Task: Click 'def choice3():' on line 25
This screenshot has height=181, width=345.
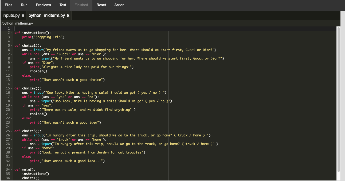Action: click(28, 131)
